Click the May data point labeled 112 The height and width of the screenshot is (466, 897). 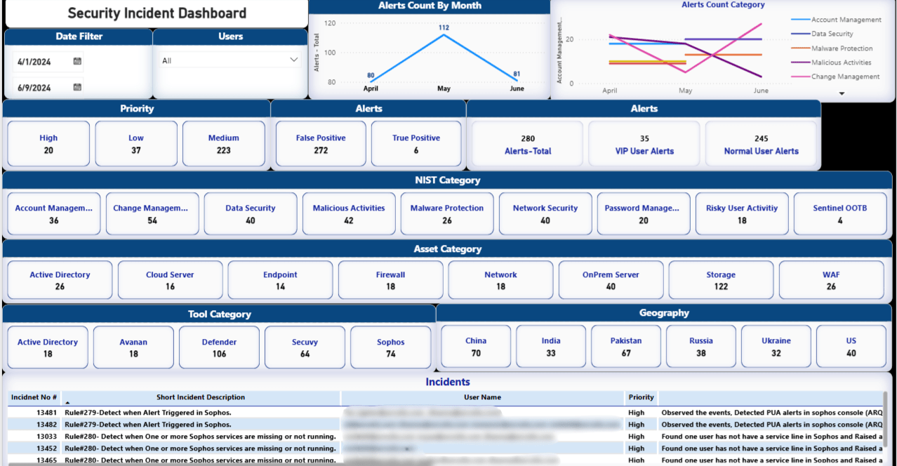(444, 34)
